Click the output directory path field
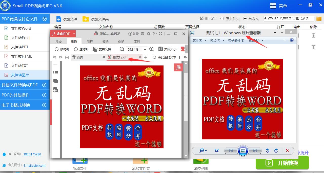The width and height of the screenshot is (324, 173). [x=289, y=19]
